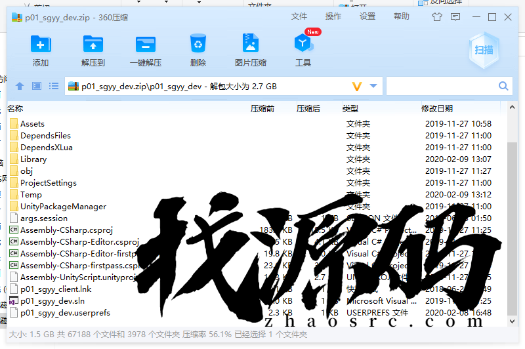Click the 2019-11-27 10:58 date of Assets

458,124
